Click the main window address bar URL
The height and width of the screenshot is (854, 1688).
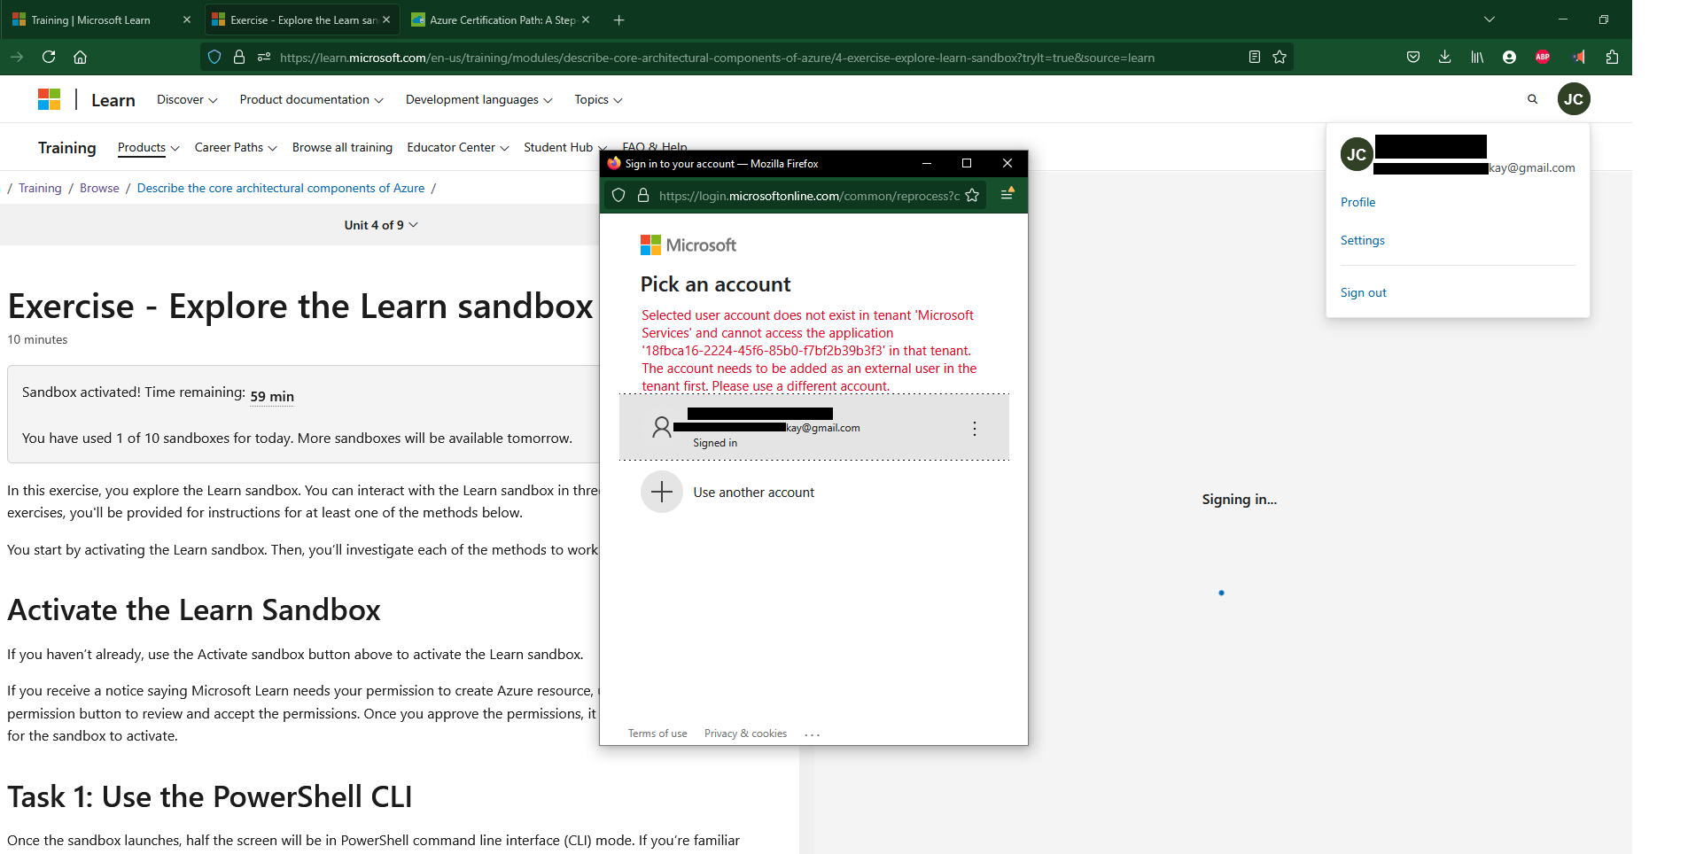point(717,58)
